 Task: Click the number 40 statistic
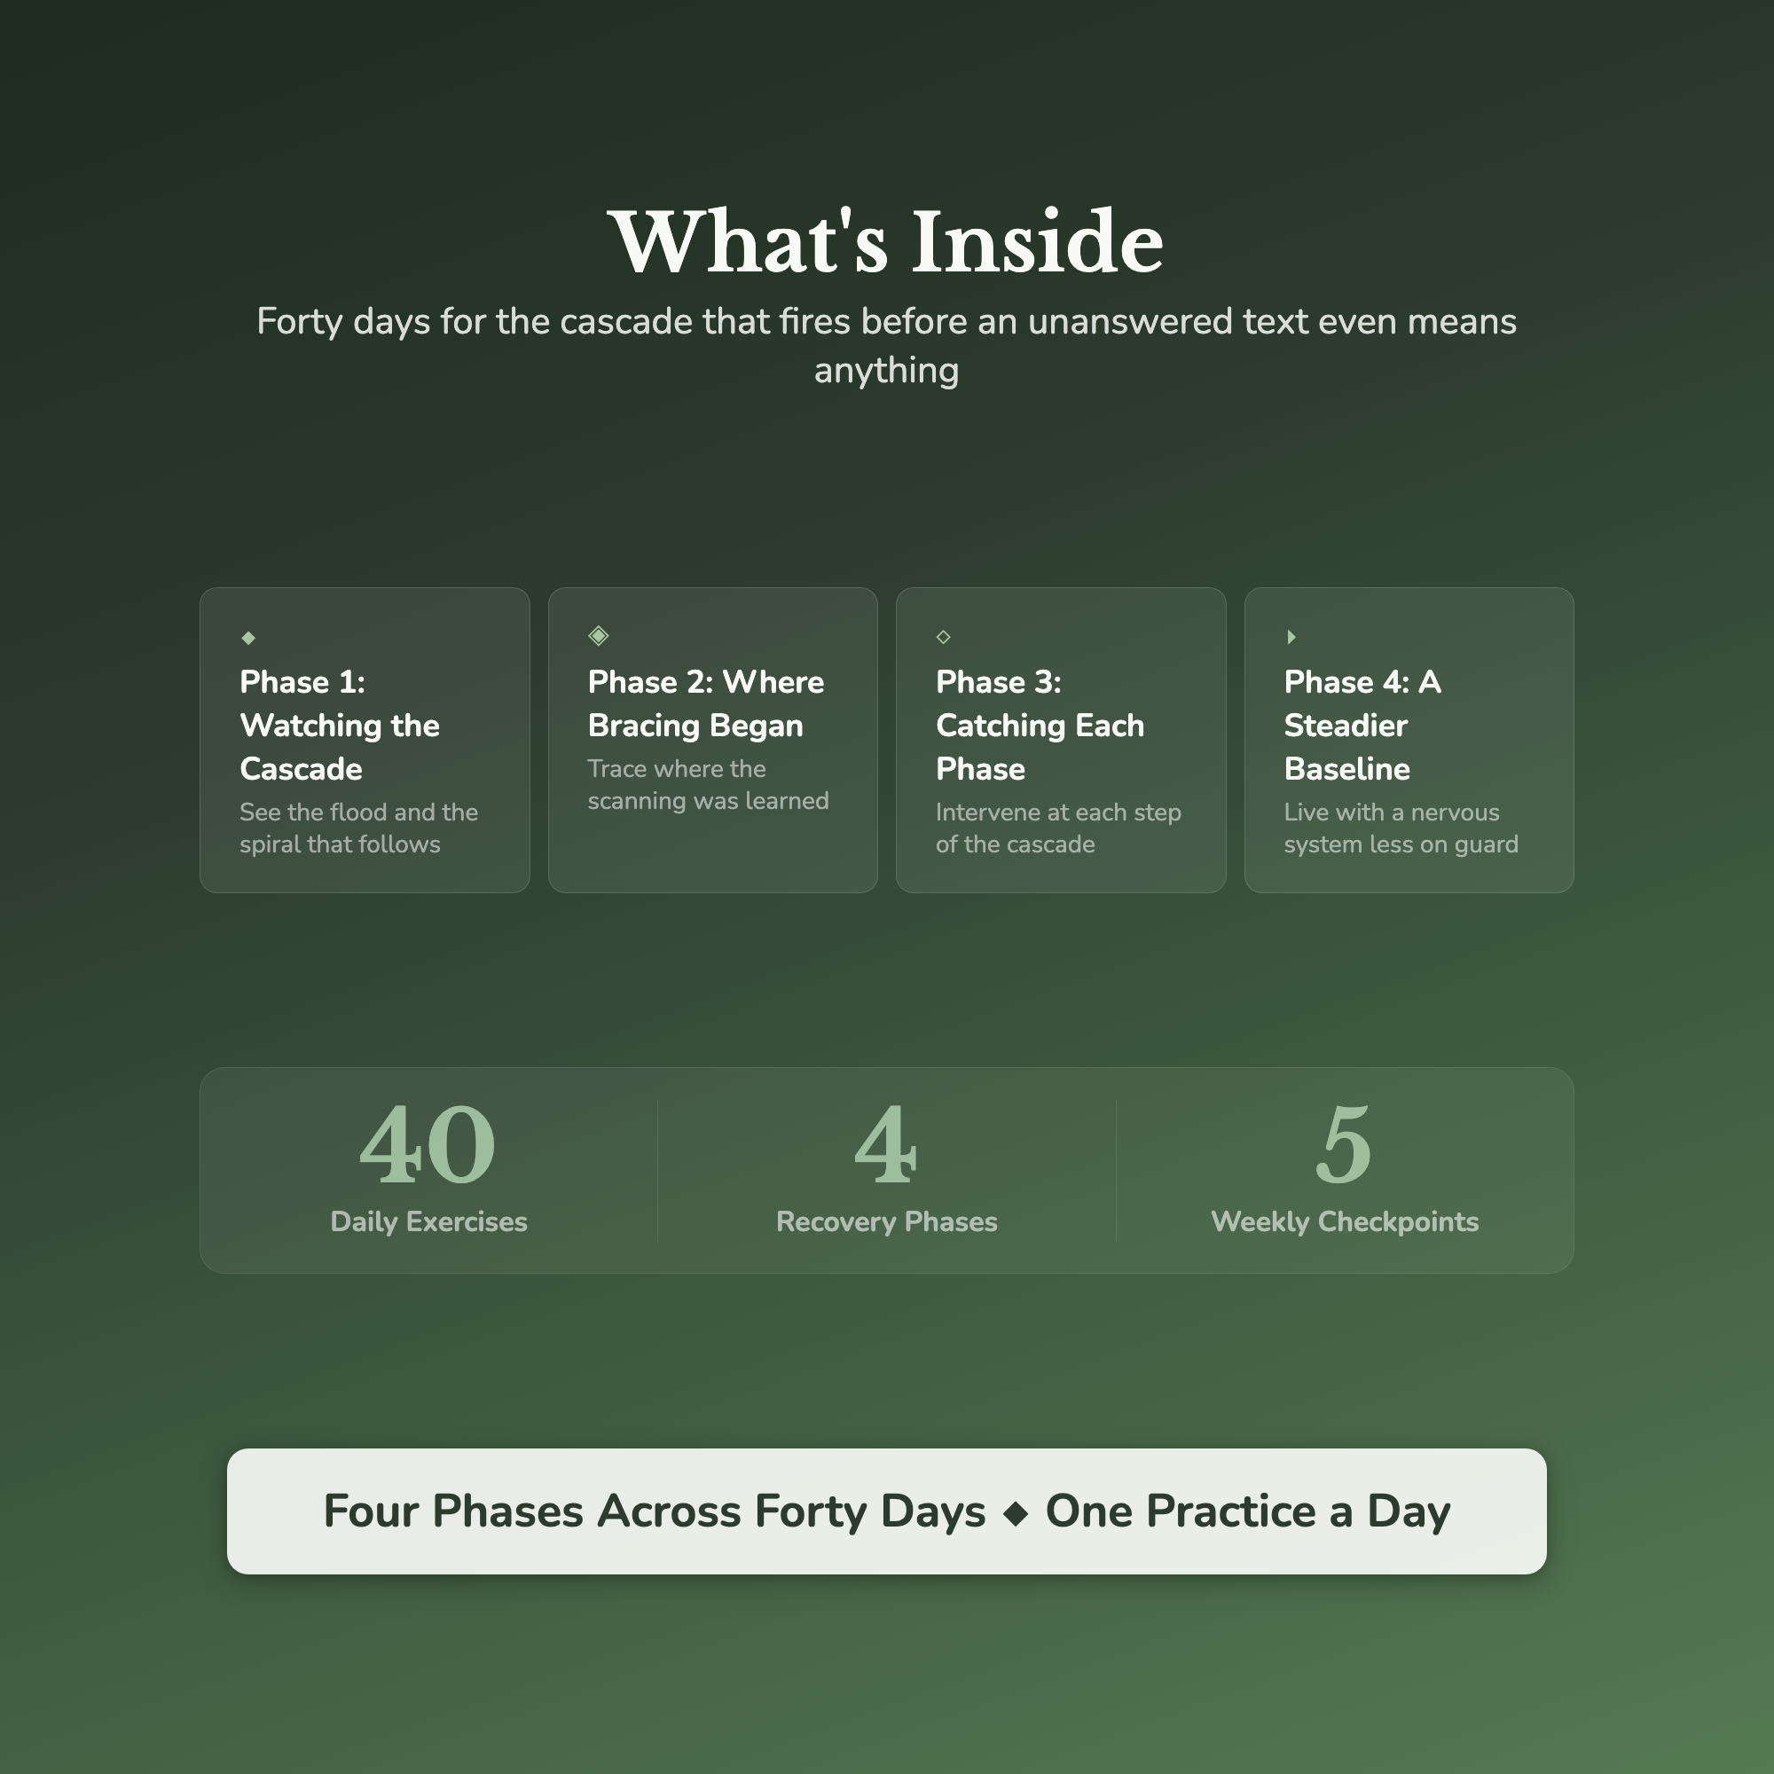(428, 1144)
